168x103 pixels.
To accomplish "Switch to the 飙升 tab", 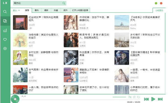I will point(66,10).
